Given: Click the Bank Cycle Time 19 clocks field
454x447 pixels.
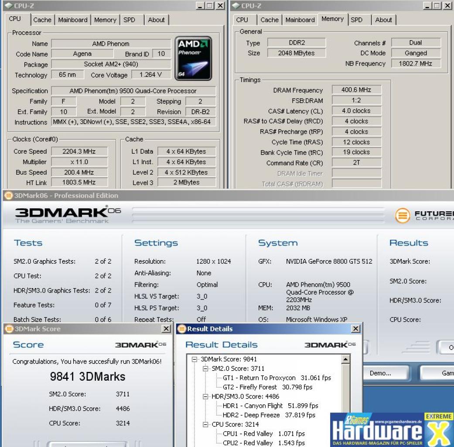Looking at the screenshot, I should click(356, 152).
